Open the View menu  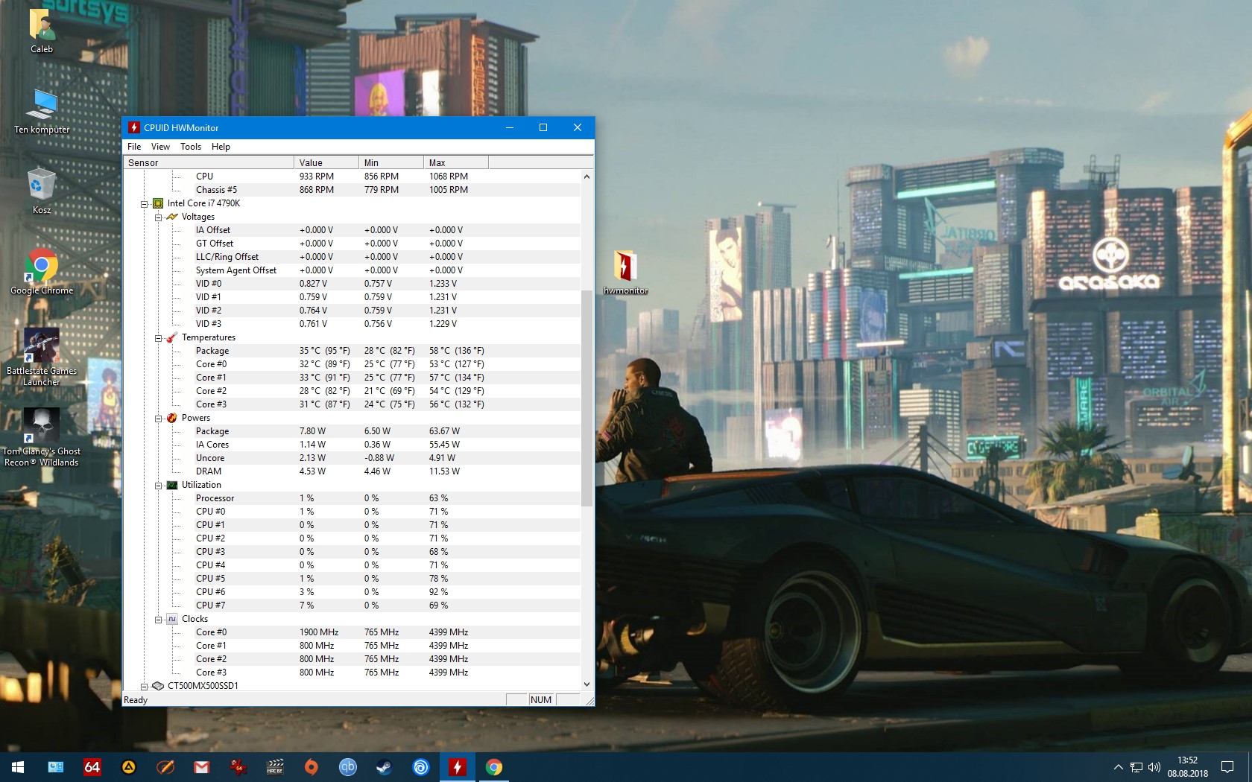tap(160, 147)
